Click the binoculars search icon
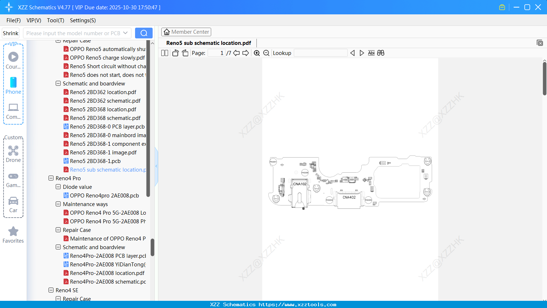 [x=381, y=53]
